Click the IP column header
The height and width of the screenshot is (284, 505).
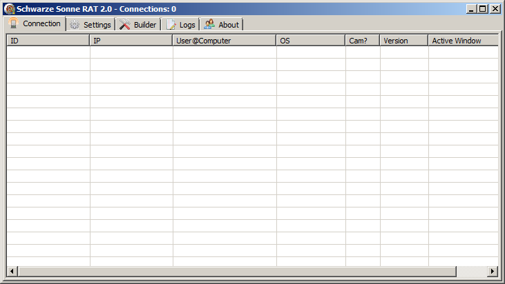click(x=131, y=41)
